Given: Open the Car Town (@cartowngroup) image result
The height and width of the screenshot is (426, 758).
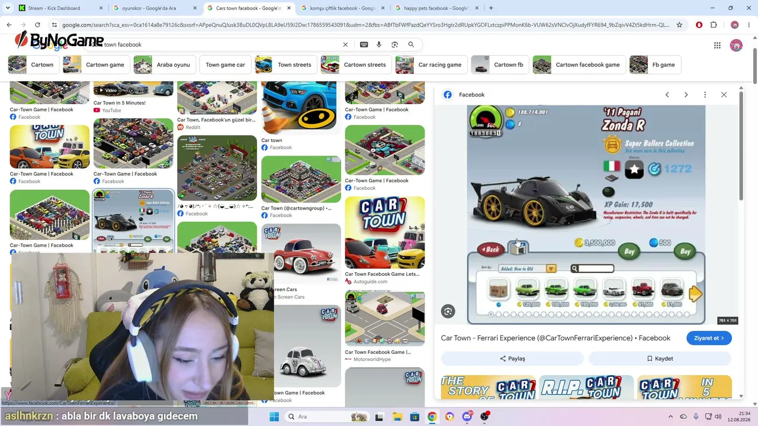Looking at the screenshot, I should coord(301,187).
